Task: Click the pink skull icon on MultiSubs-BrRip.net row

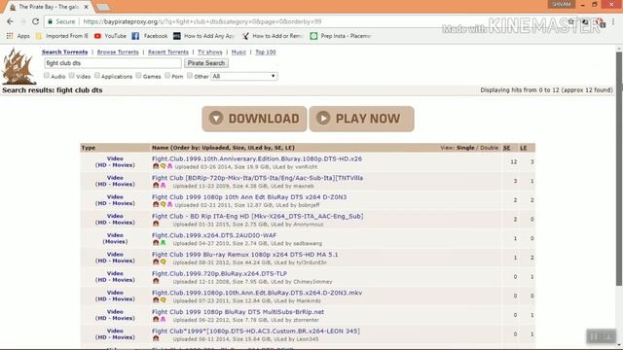Action: click(163, 320)
